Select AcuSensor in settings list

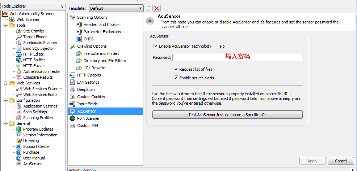(x=105, y=111)
